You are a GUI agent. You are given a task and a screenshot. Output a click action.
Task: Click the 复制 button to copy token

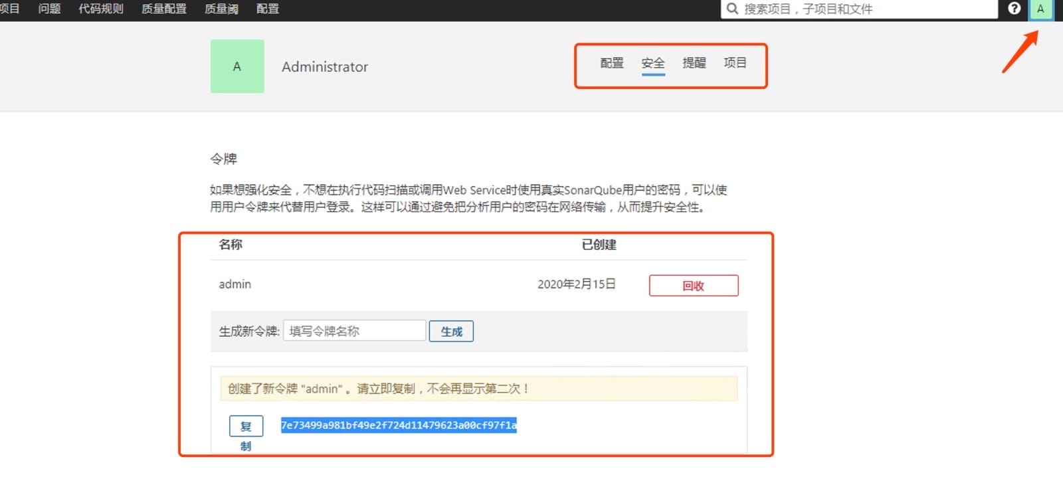point(246,427)
